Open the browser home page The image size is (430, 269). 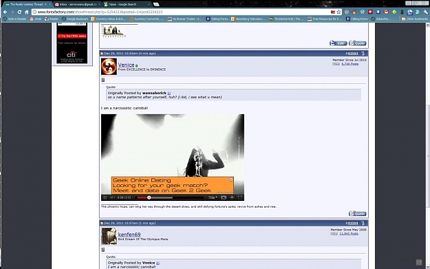pyautogui.click(x=27, y=12)
